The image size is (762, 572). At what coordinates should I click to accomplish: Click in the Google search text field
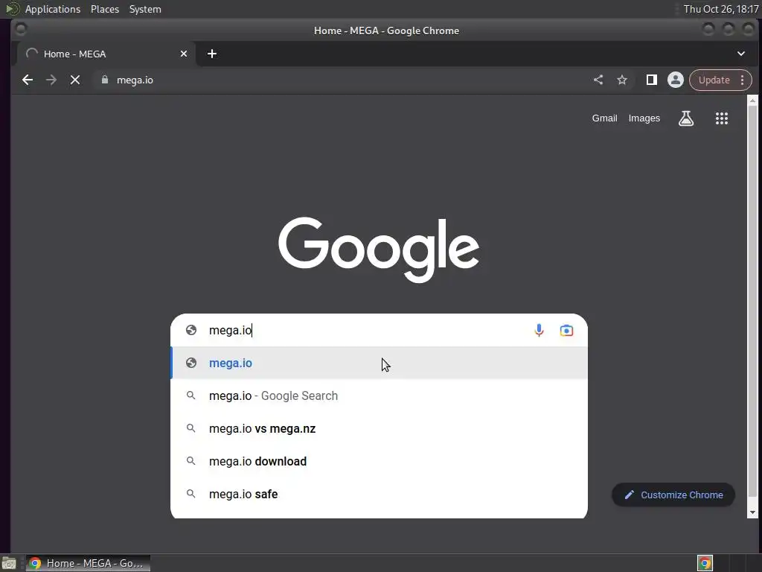(367, 330)
